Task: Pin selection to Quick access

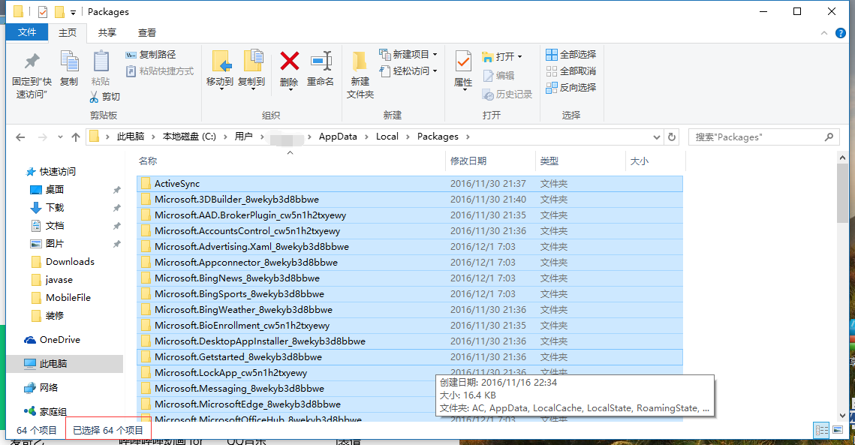Action: pos(32,75)
